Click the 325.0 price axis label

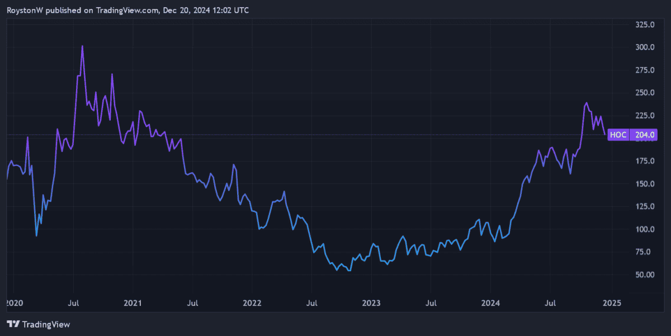click(645, 25)
